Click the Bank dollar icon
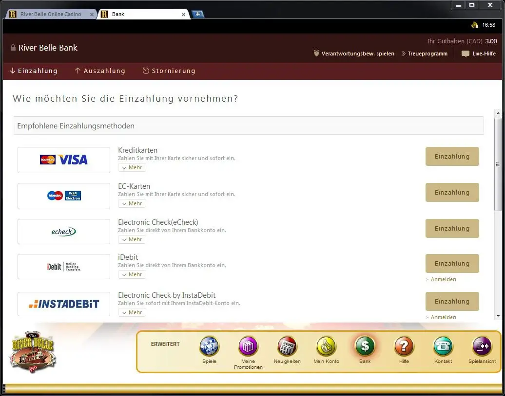This screenshot has height=396, width=505. [x=365, y=346]
